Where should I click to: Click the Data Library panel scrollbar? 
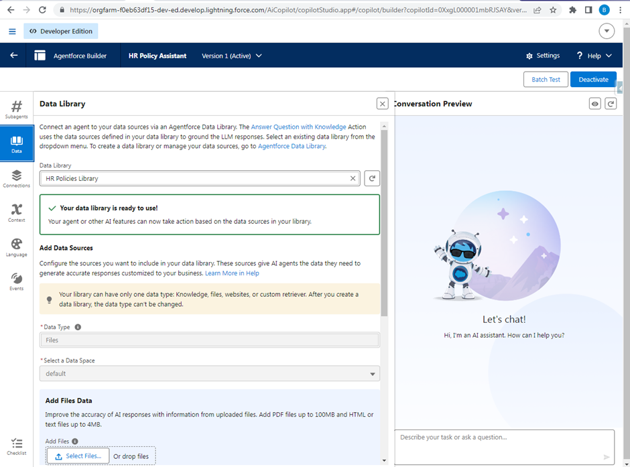384,223
